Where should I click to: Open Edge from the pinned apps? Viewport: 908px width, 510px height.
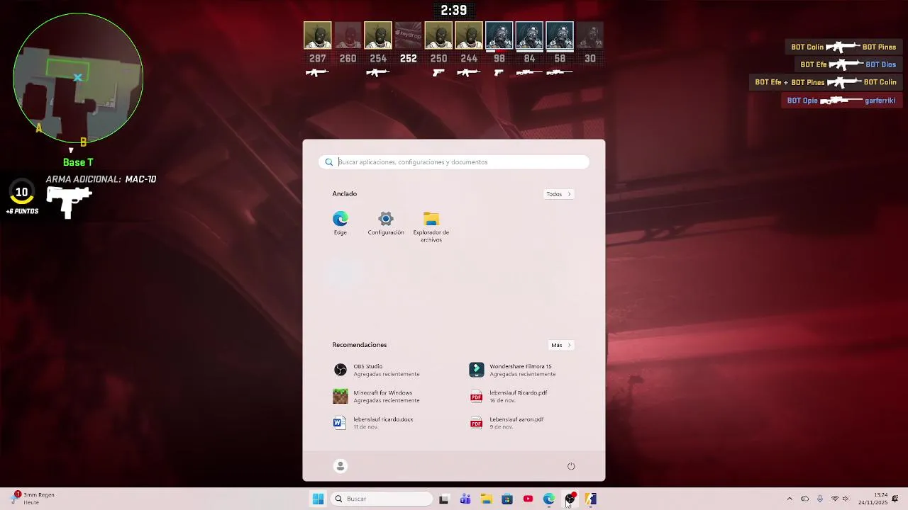(340, 223)
